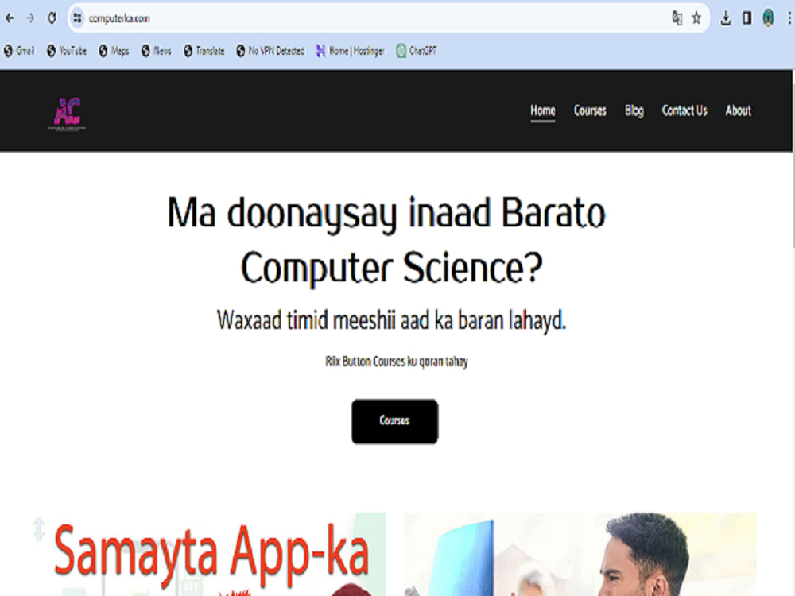The height and width of the screenshot is (596, 795).
Task: Open the Gmail bookmark
Action: coord(19,51)
